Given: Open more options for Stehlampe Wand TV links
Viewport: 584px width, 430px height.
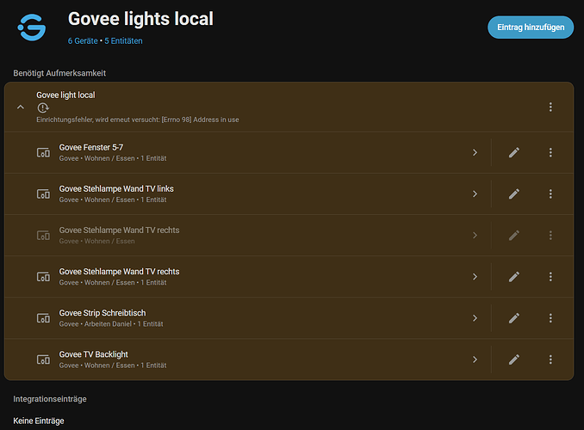Looking at the screenshot, I should tap(550, 193).
